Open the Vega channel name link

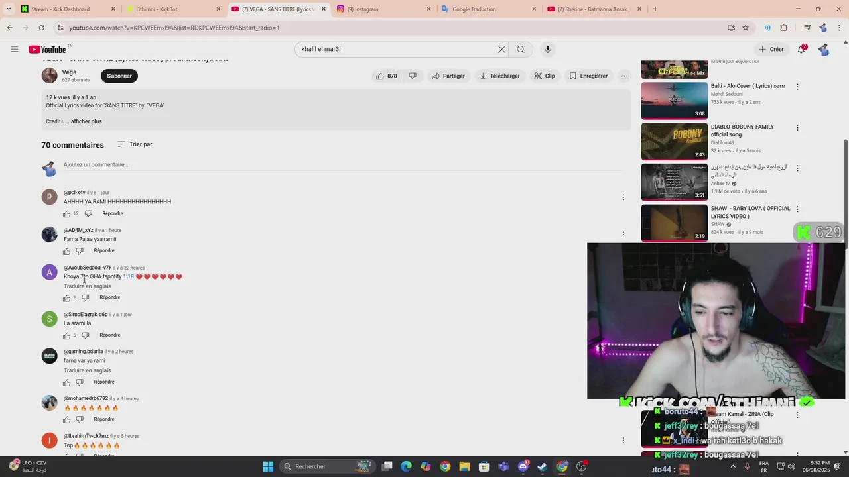pyautogui.click(x=69, y=72)
